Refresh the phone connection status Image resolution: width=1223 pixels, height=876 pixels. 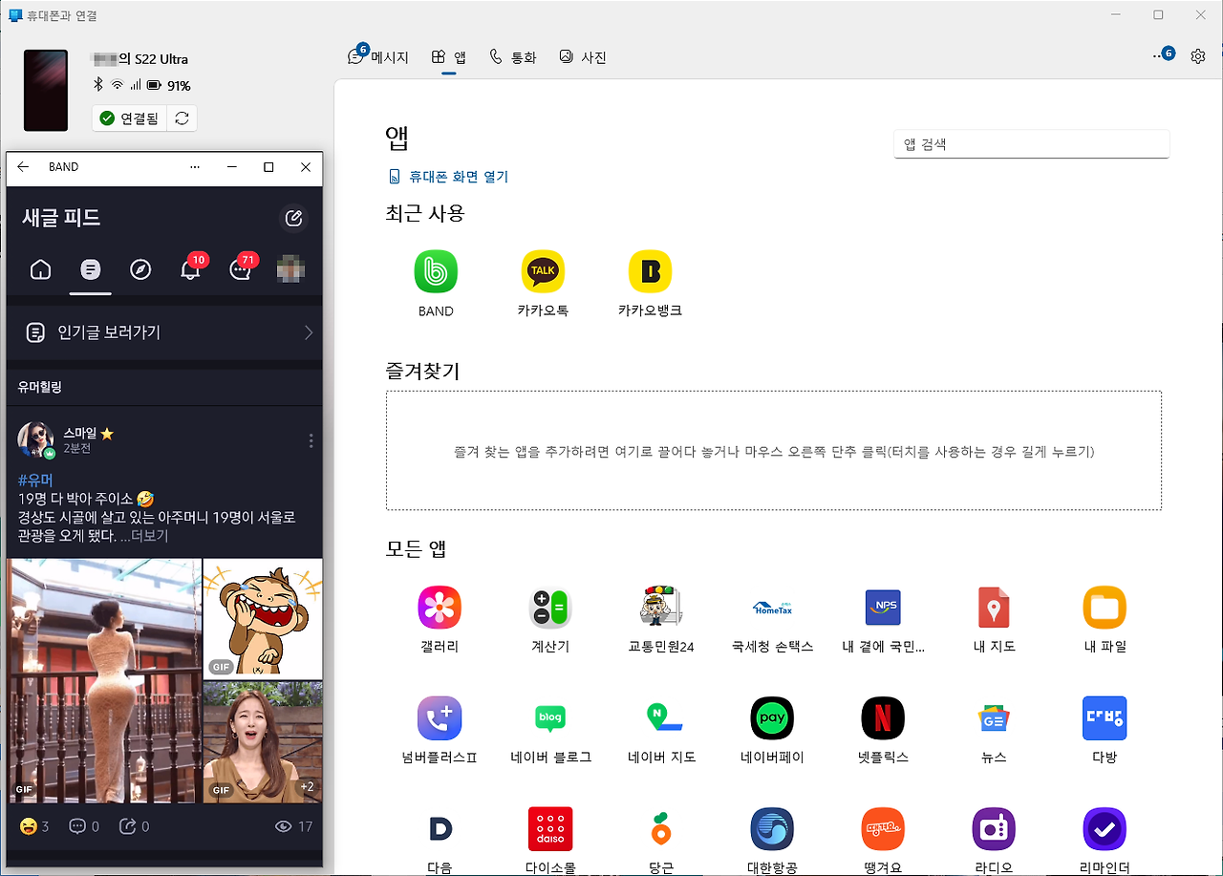click(182, 118)
